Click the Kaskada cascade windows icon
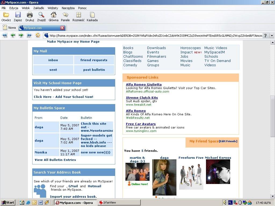 point(92,15)
